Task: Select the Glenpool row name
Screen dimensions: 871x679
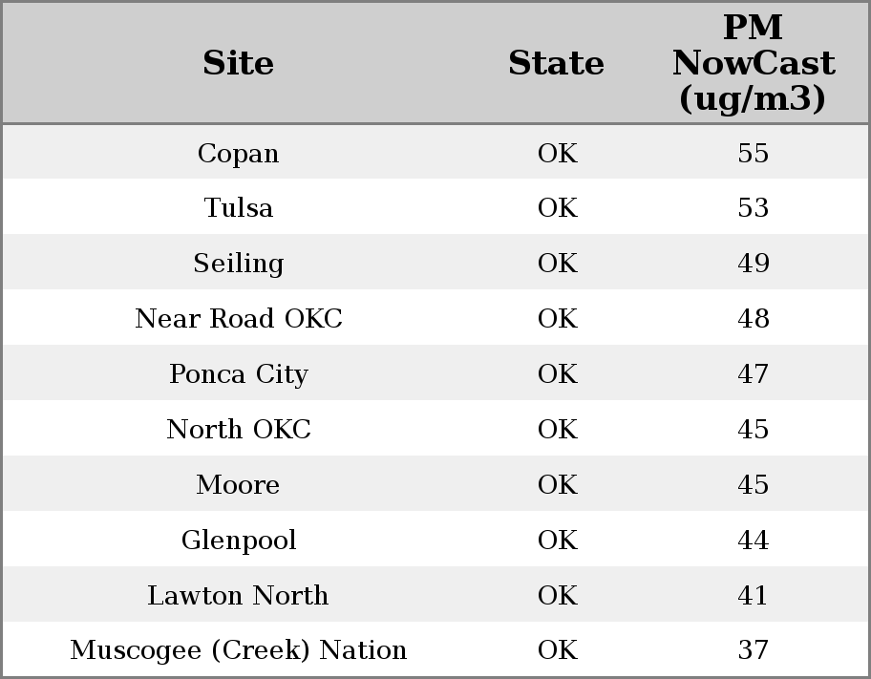Action: (238, 541)
